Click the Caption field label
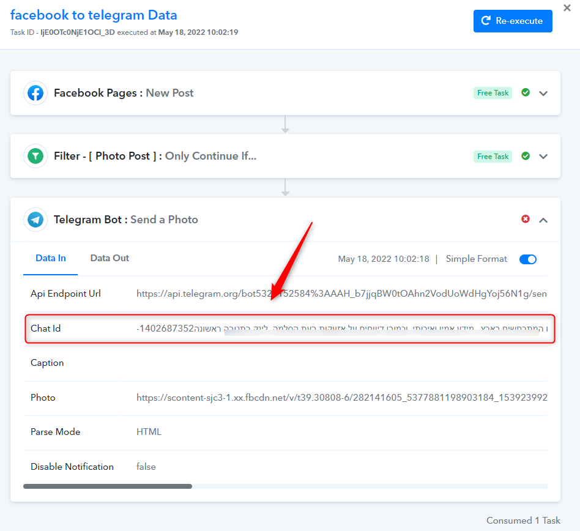Image resolution: width=580 pixels, height=531 pixels. (47, 363)
